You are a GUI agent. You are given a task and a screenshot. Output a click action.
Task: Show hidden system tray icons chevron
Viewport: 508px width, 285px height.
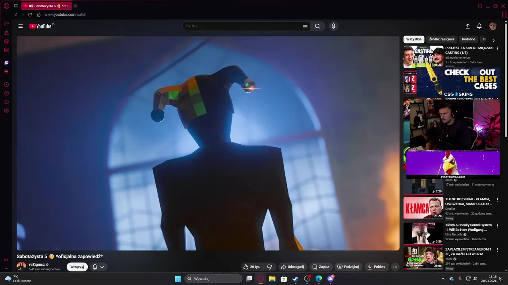coord(443,279)
